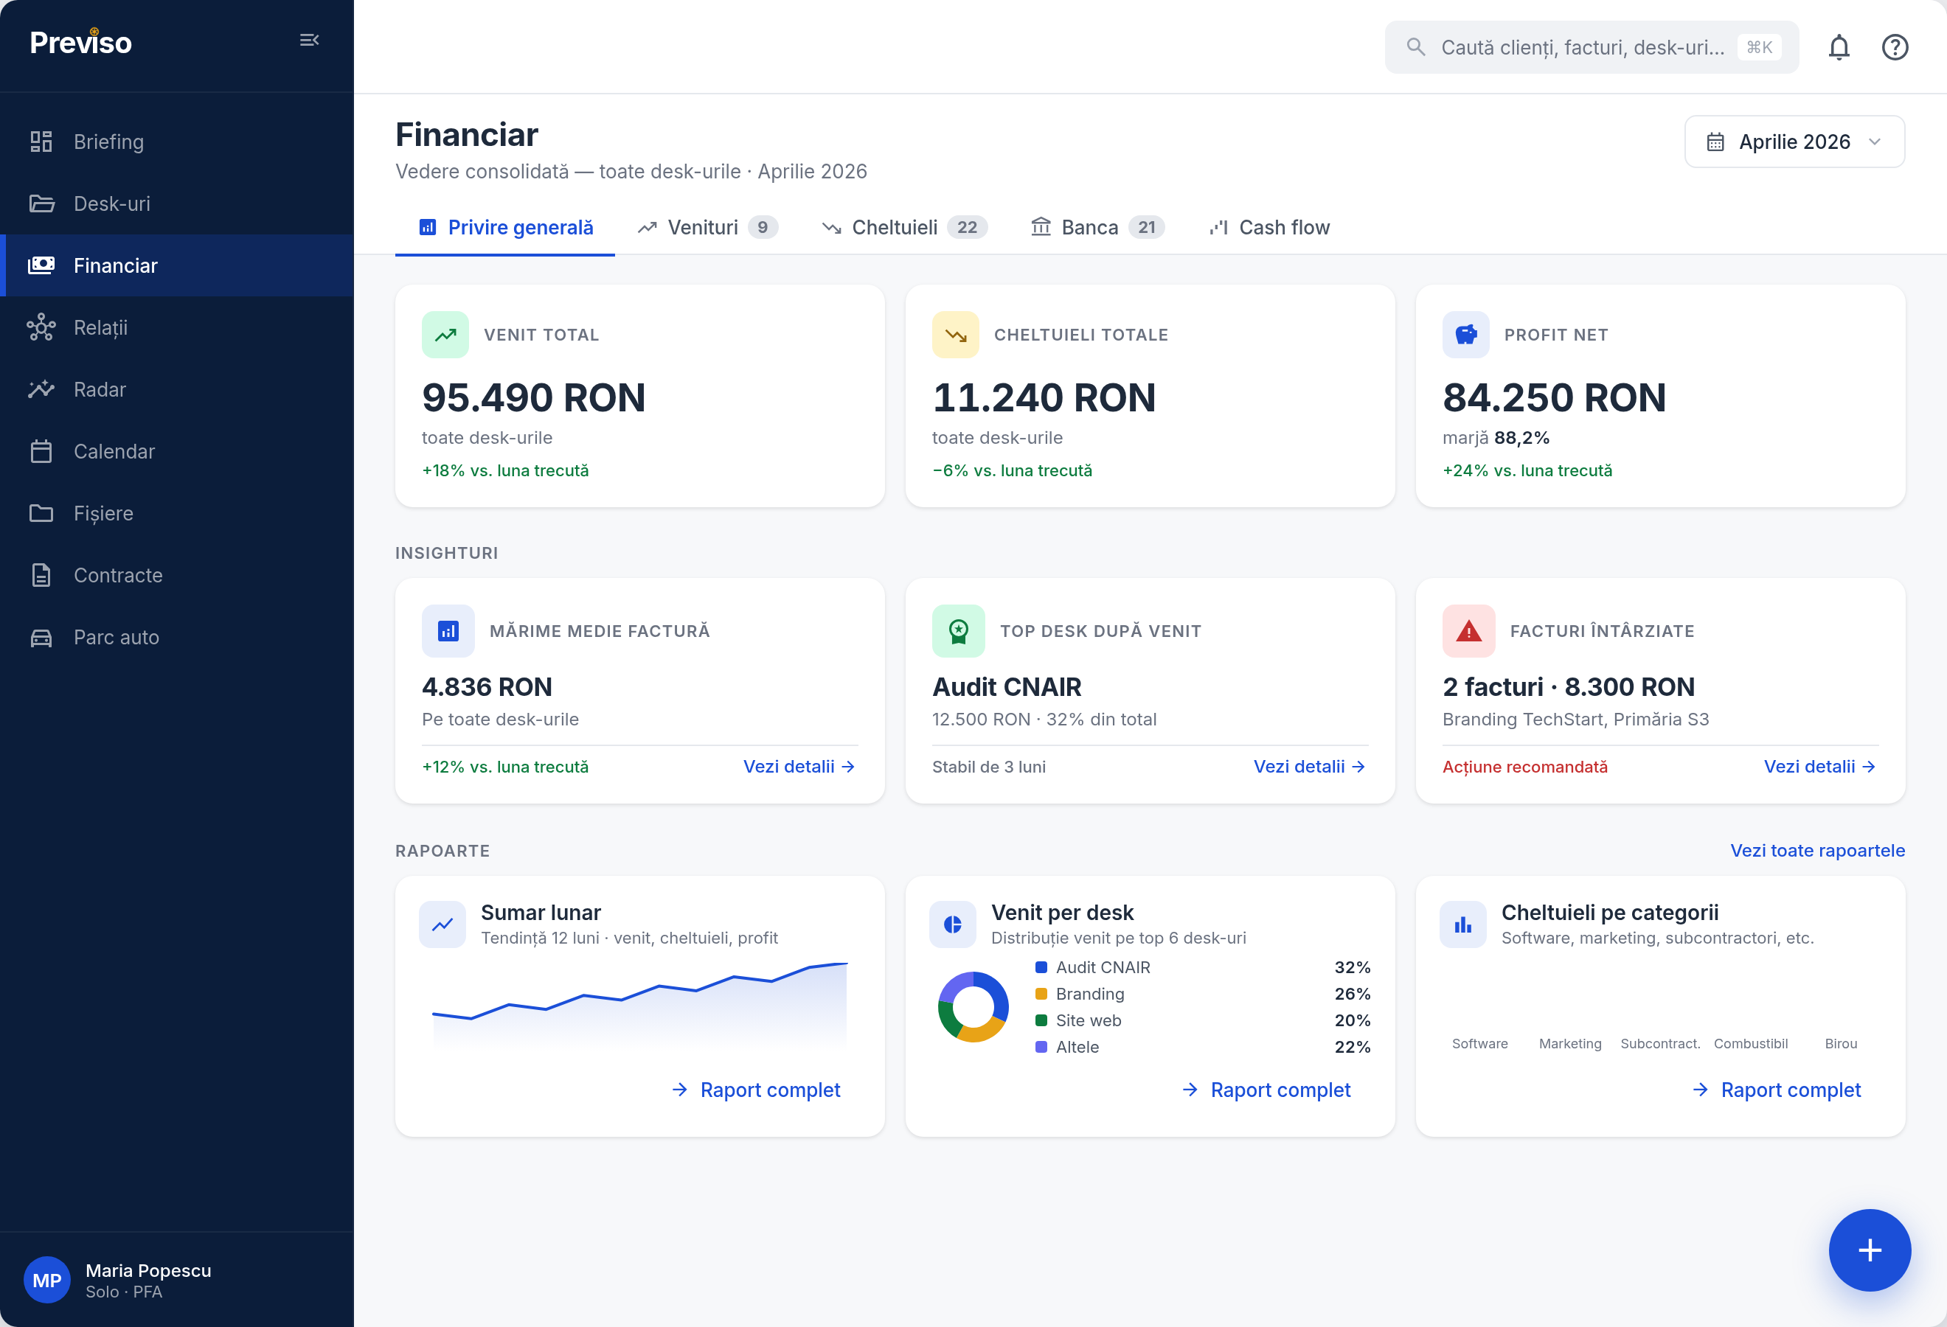Viewport: 1947px width, 1327px height.
Task: Open Vezi detalii for Facturi întârziate
Action: click(x=1819, y=766)
